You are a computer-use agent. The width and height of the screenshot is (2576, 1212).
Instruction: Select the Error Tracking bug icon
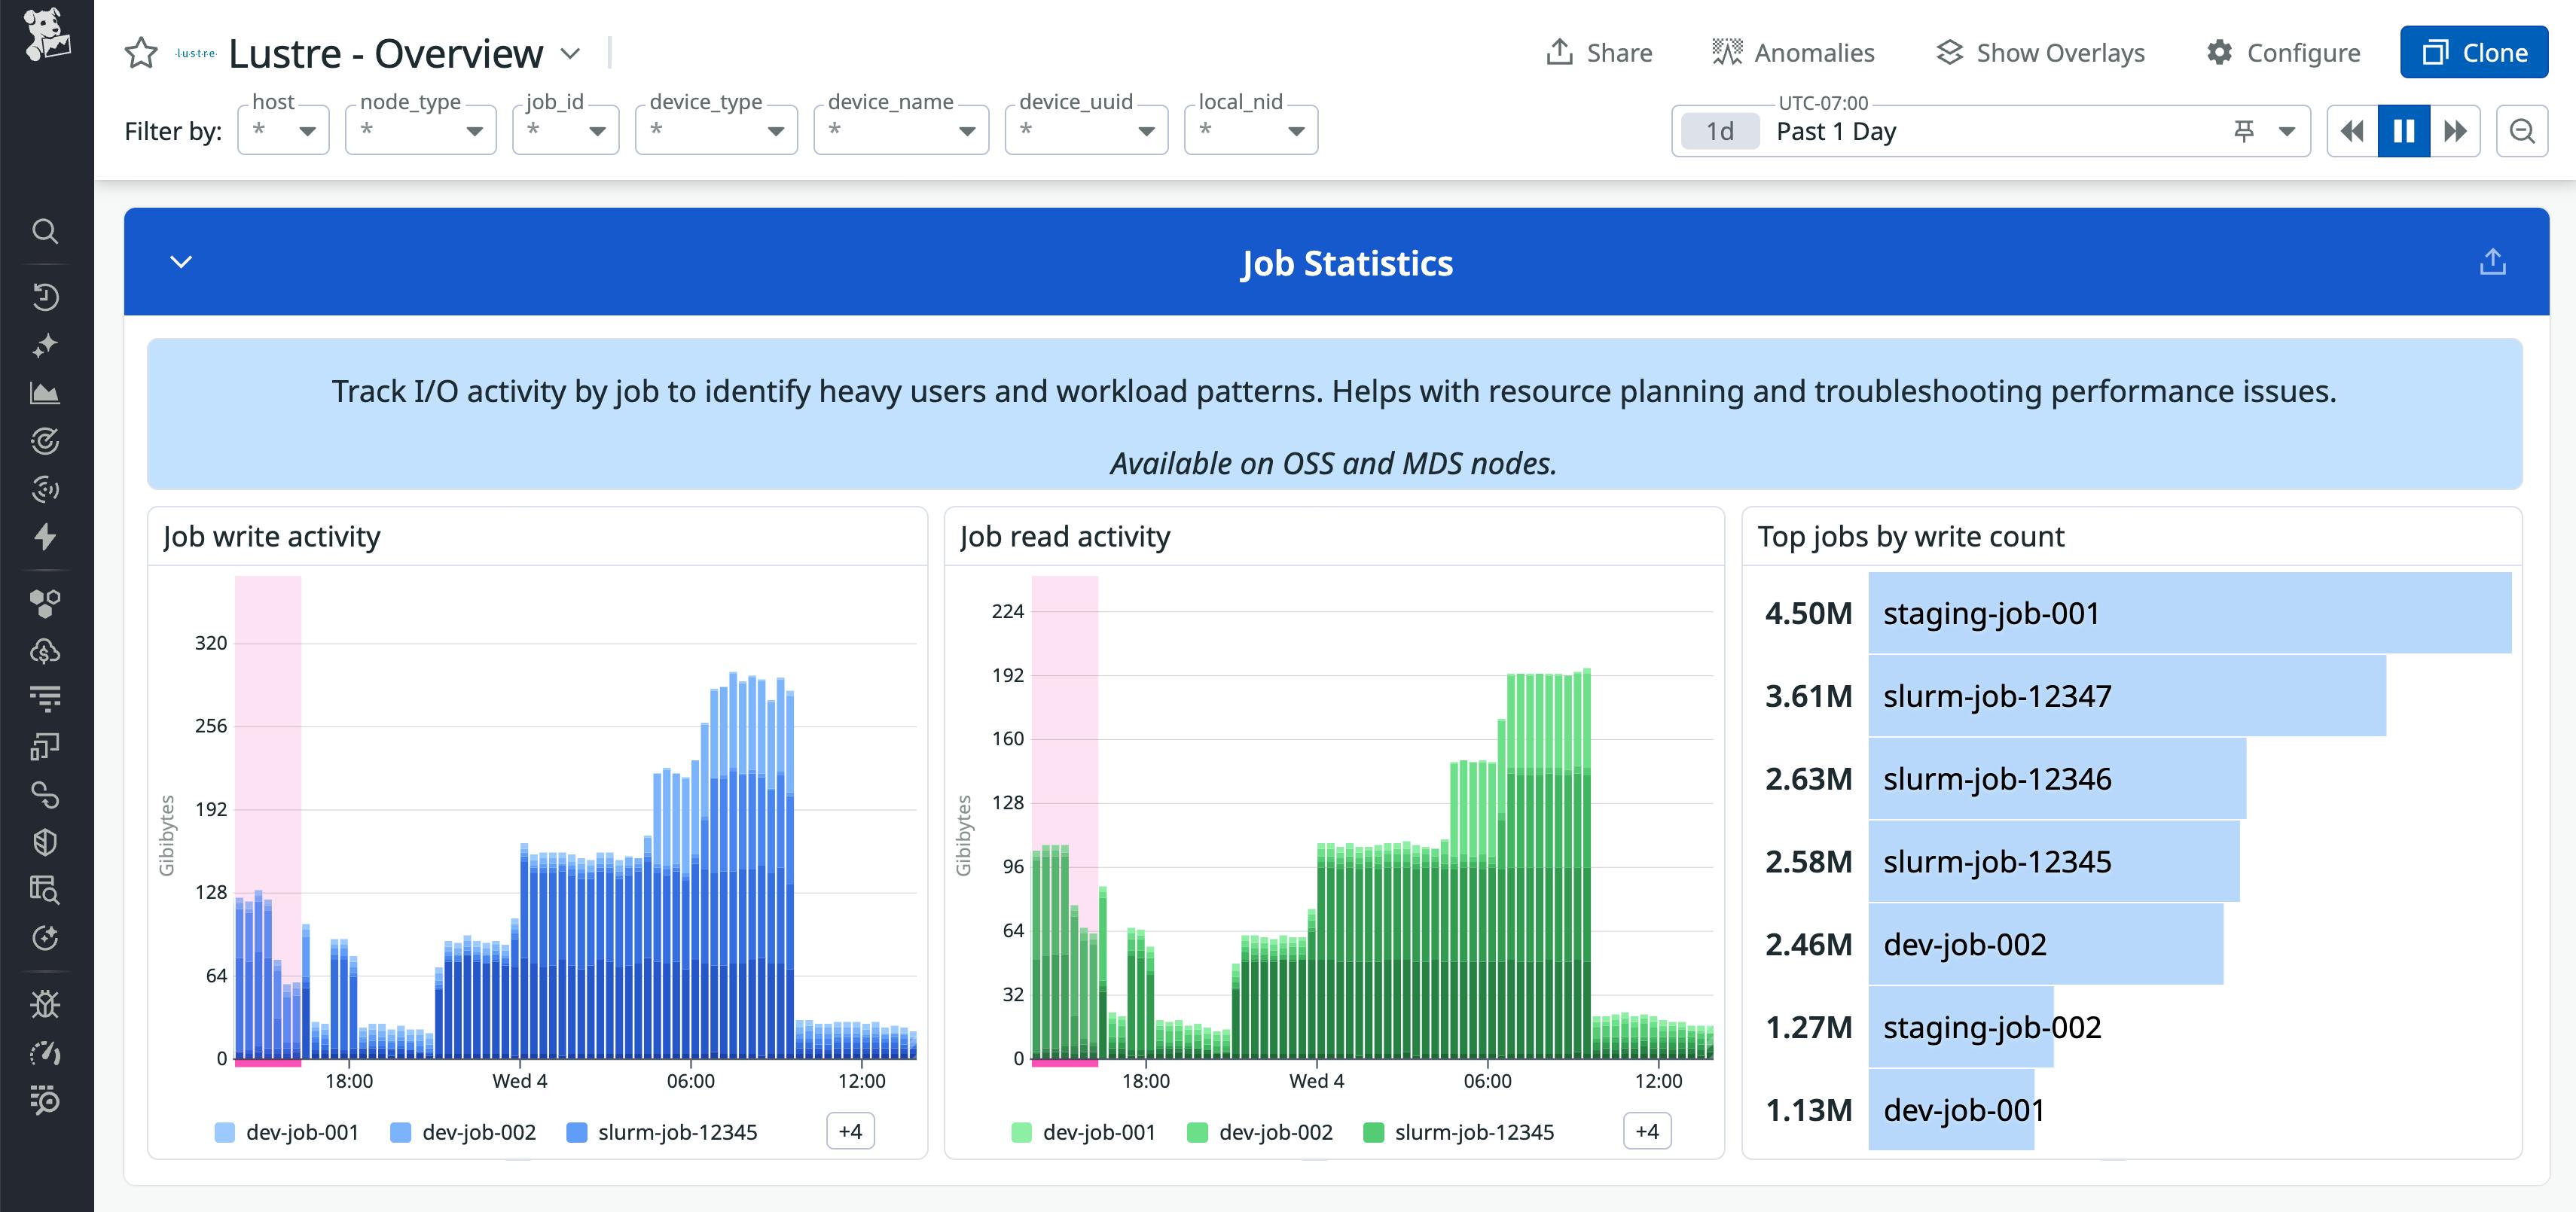[x=46, y=1004]
